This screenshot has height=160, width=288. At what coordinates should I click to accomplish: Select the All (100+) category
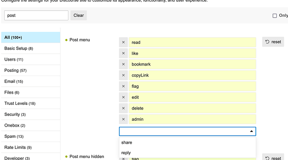tap(30, 38)
